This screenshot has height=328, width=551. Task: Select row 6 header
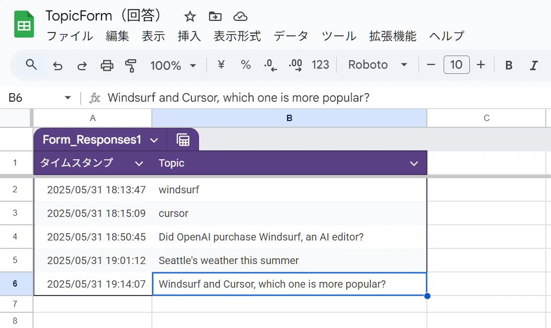(x=15, y=283)
